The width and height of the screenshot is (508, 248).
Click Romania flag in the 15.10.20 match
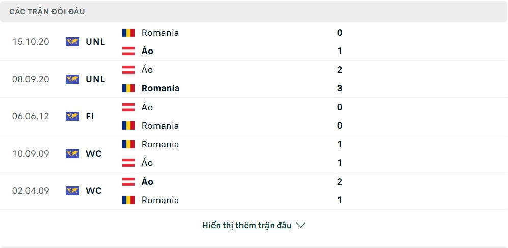128,33
